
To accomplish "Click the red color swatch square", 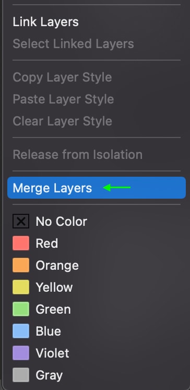I will click(21, 243).
